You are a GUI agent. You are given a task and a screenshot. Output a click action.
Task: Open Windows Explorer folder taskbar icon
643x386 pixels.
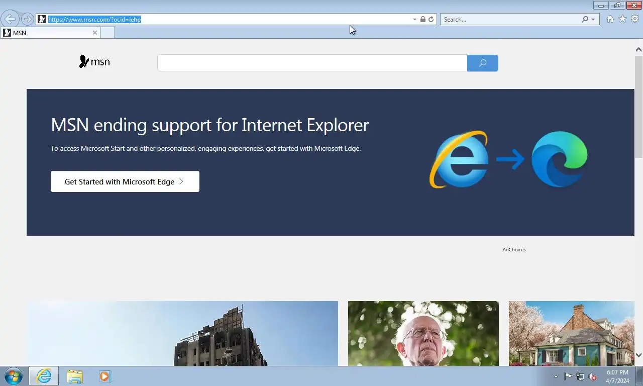click(75, 376)
